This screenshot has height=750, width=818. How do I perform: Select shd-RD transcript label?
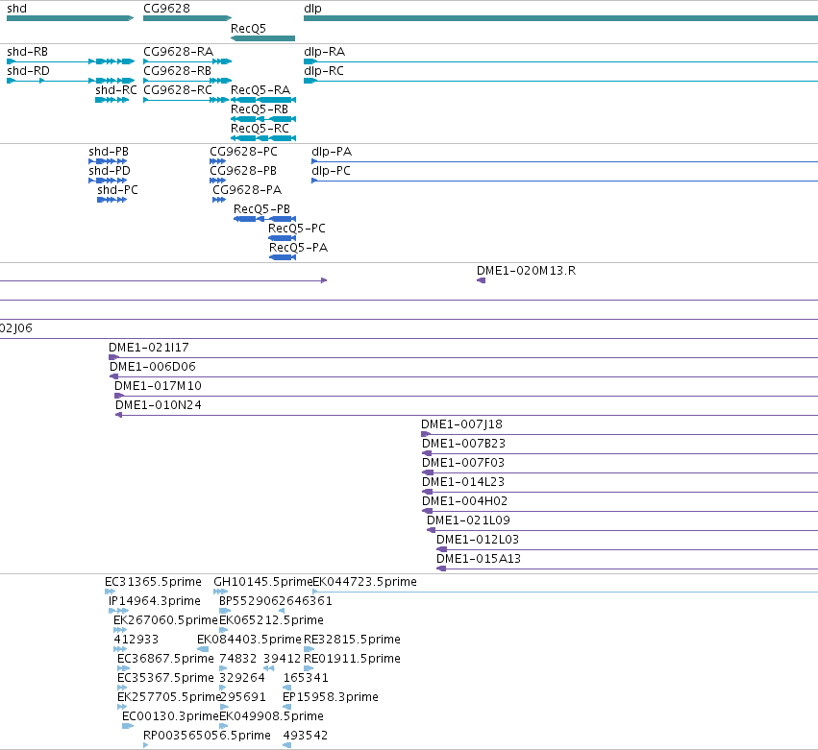point(28,71)
